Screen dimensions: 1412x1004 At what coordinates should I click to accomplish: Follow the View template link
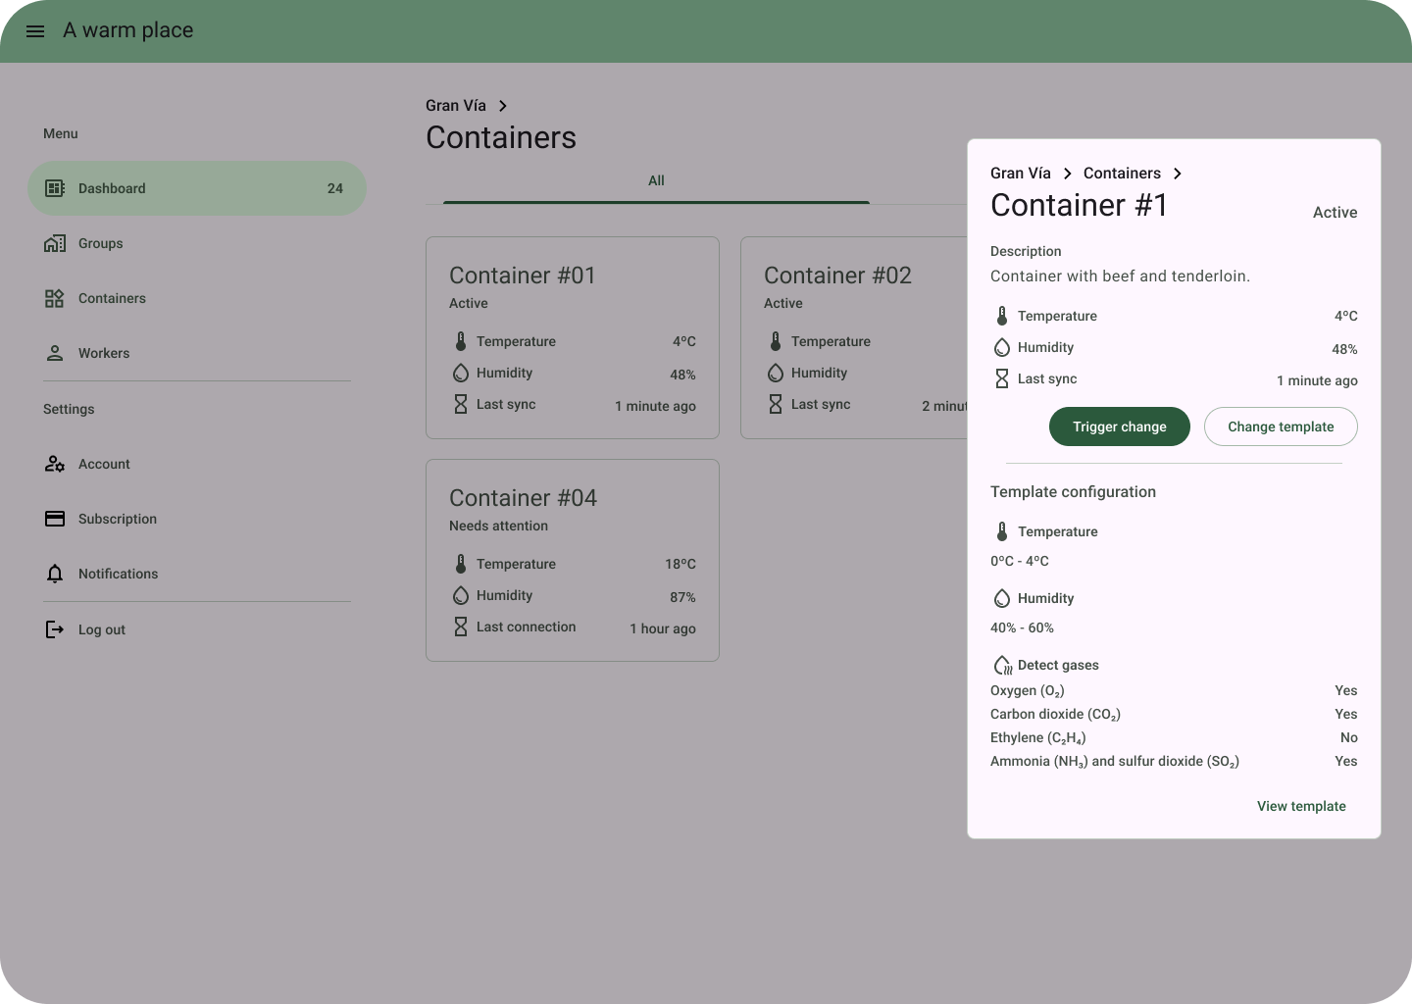[x=1300, y=806]
